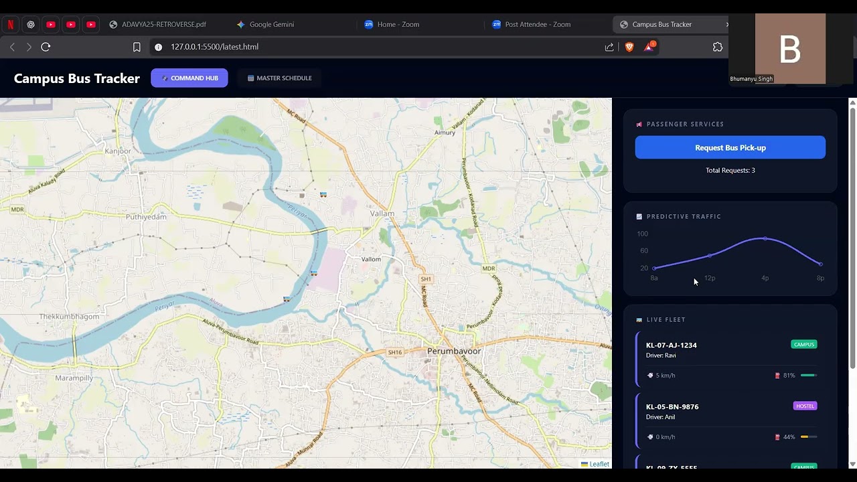The width and height of the screenshot is (857, 482).
Task: Click the Total Requests: 3 text
Action: [730, 170]
